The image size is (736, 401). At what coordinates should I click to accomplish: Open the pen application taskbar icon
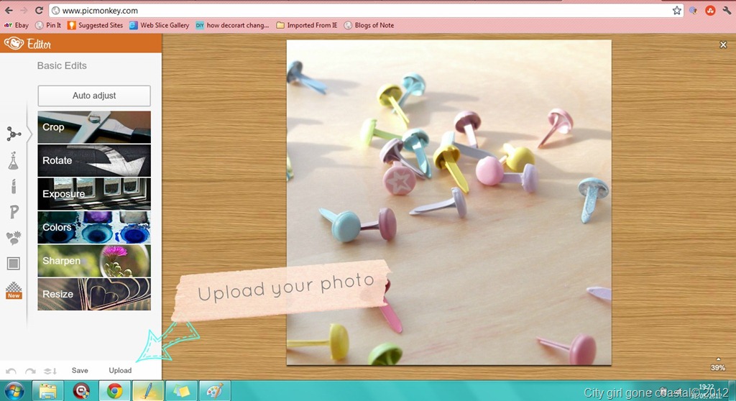pyautogui.click(x=148, y=391)
